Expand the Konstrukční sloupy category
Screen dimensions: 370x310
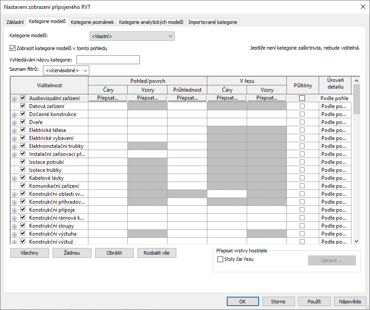pyautogui.click(x=15, y=226)
